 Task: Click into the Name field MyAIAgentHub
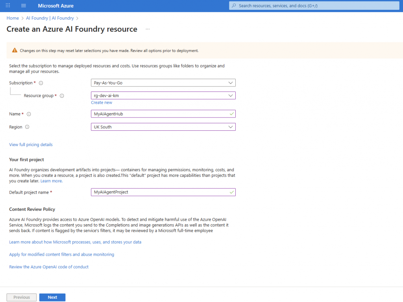pyautogui.click(x=159, y=114)
